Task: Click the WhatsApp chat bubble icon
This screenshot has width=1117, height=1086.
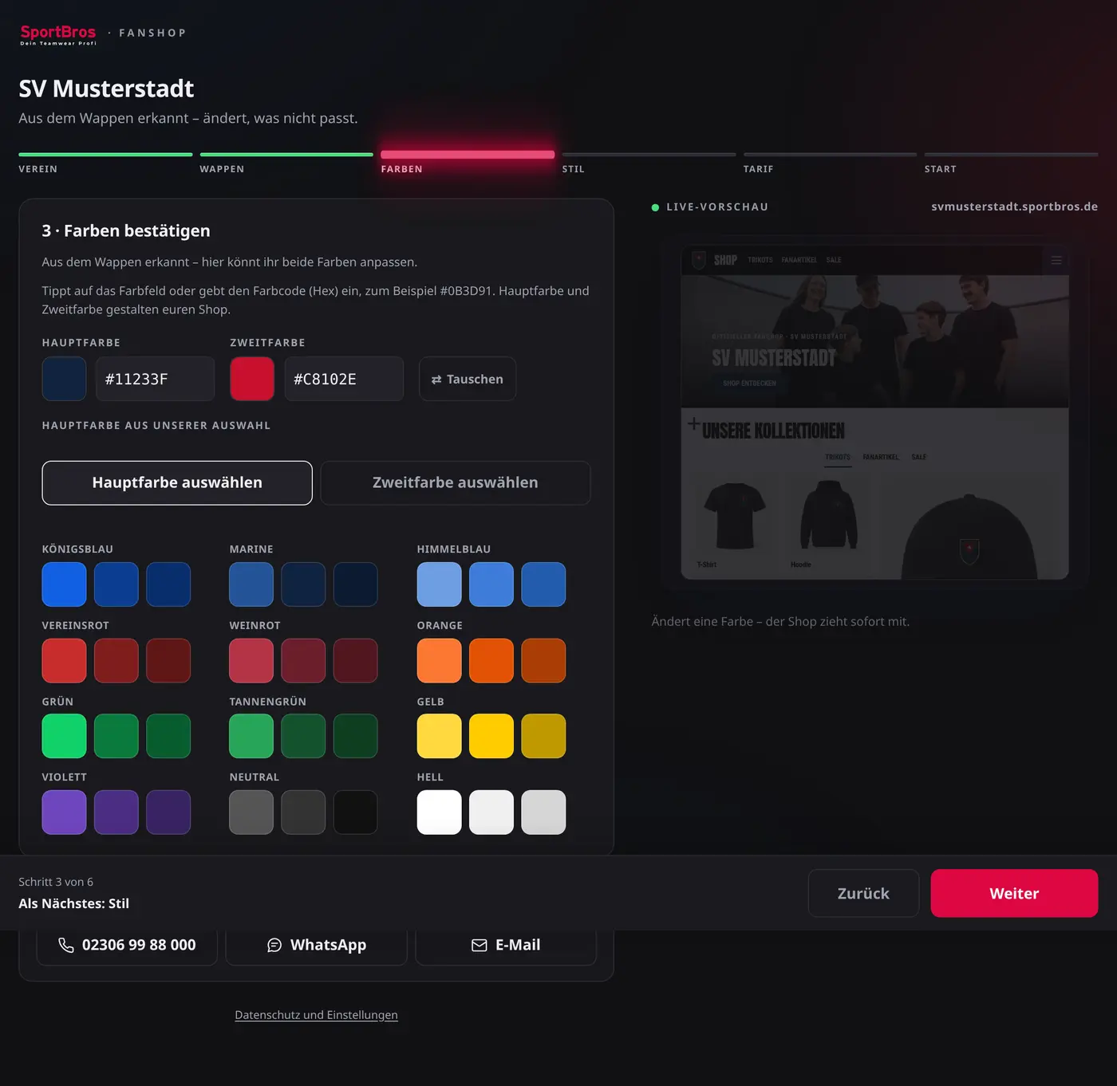Action: (x=274, y=945)
